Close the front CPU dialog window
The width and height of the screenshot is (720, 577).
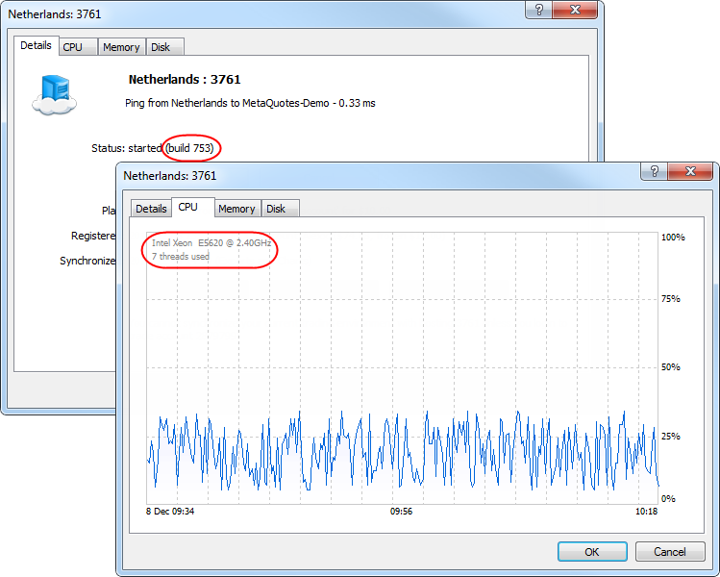point(692,171)
